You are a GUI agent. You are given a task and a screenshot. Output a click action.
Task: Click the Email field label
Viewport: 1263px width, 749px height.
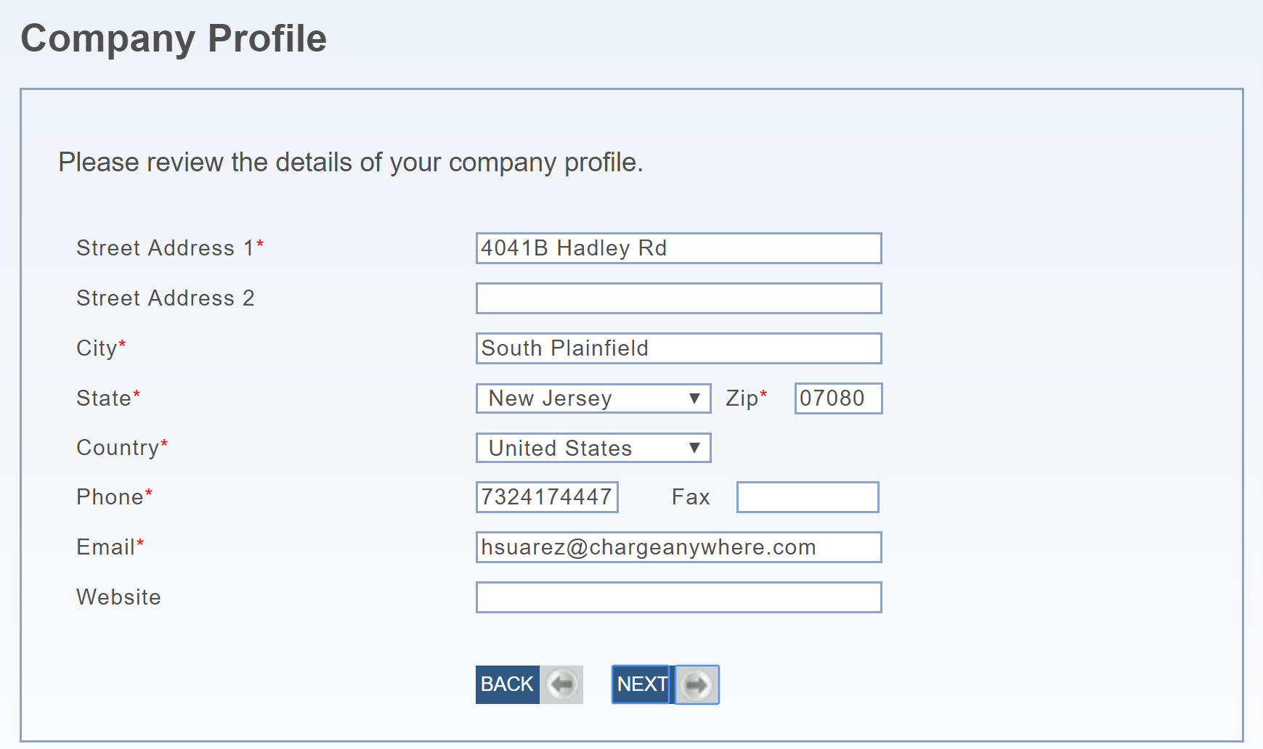106,547
